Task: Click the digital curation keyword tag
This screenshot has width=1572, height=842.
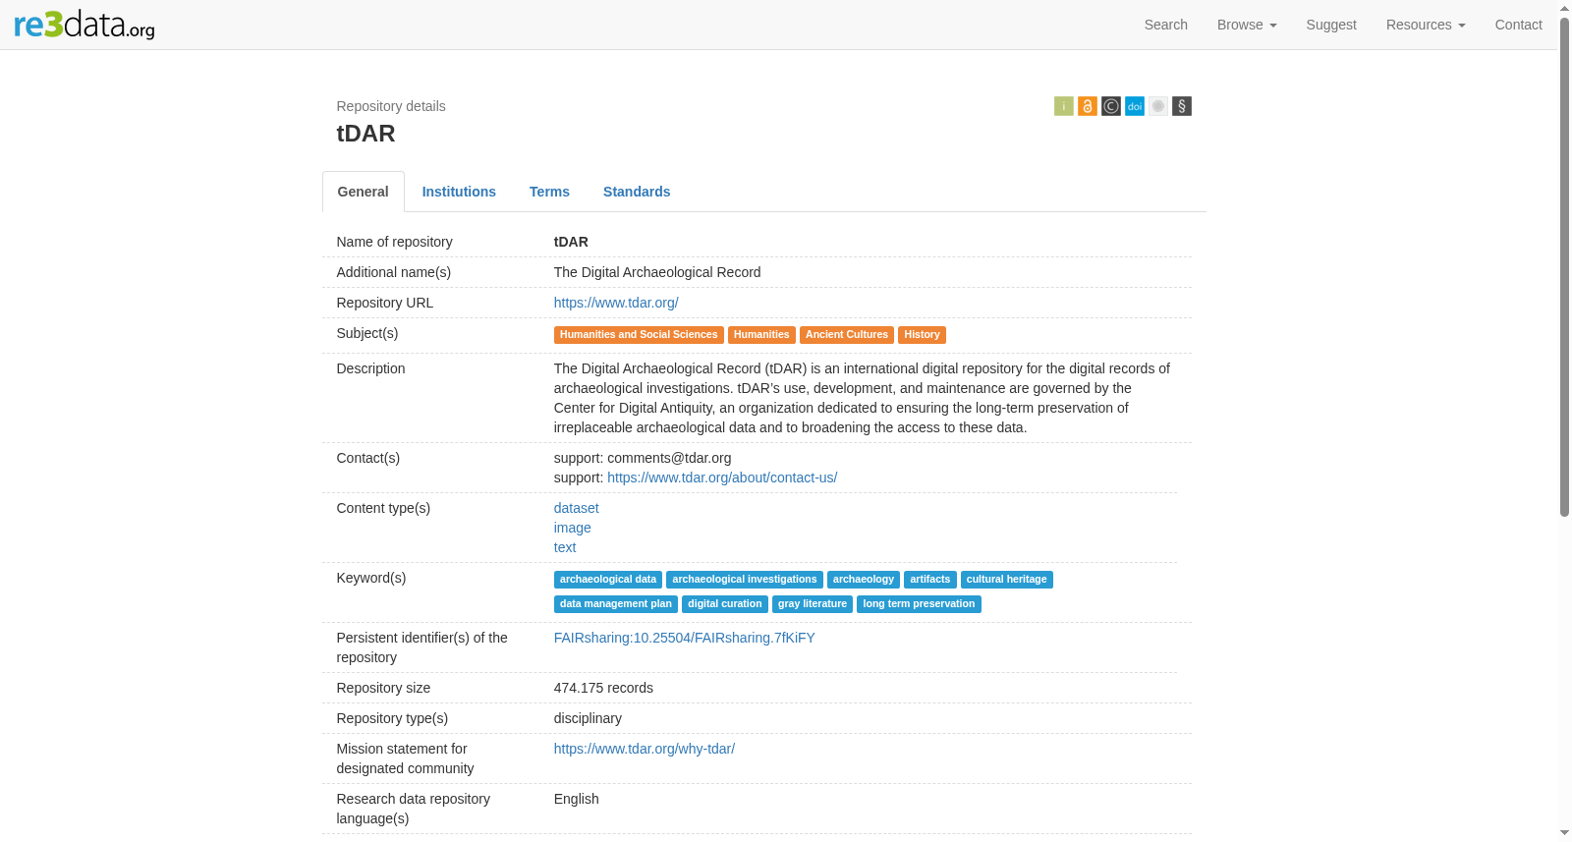Action: click(724, 604)
